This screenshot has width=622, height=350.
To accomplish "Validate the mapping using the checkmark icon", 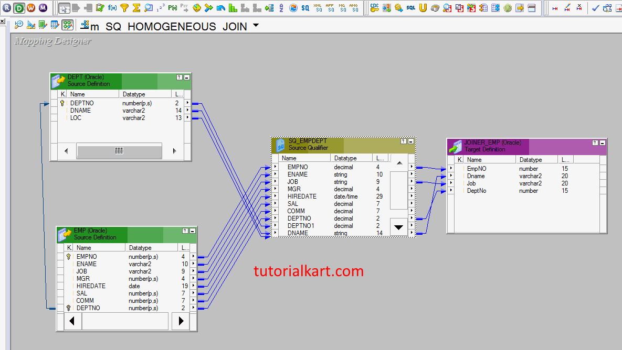I will (x=595, y=8).
